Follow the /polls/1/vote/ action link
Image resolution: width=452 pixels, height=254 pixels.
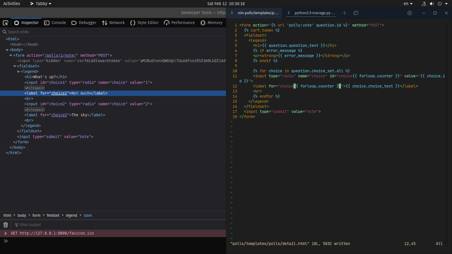click(x=60, y=55)
